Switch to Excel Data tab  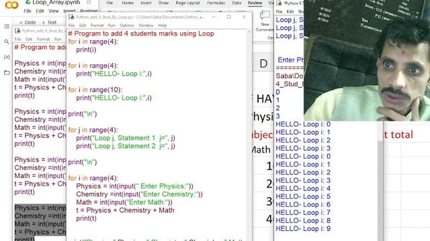pos(236,3)
